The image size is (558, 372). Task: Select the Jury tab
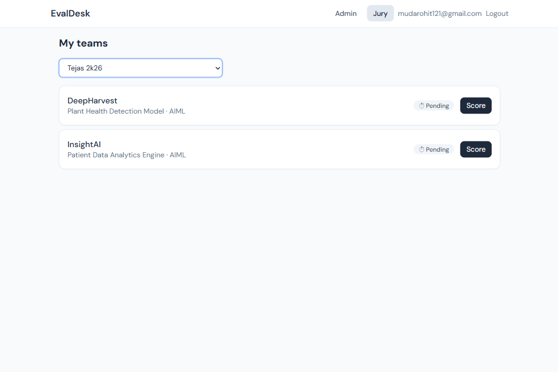[380, 14]
